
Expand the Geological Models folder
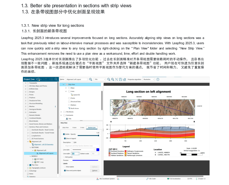coord(25,109)
